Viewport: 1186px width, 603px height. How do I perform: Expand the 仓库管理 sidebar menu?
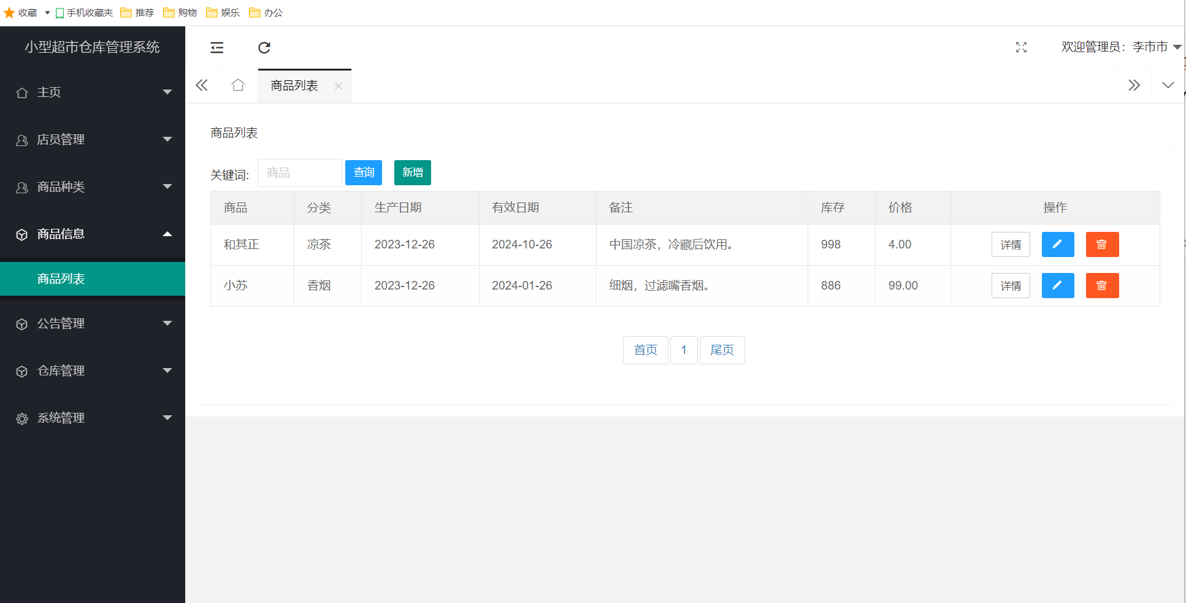(60, 371)
